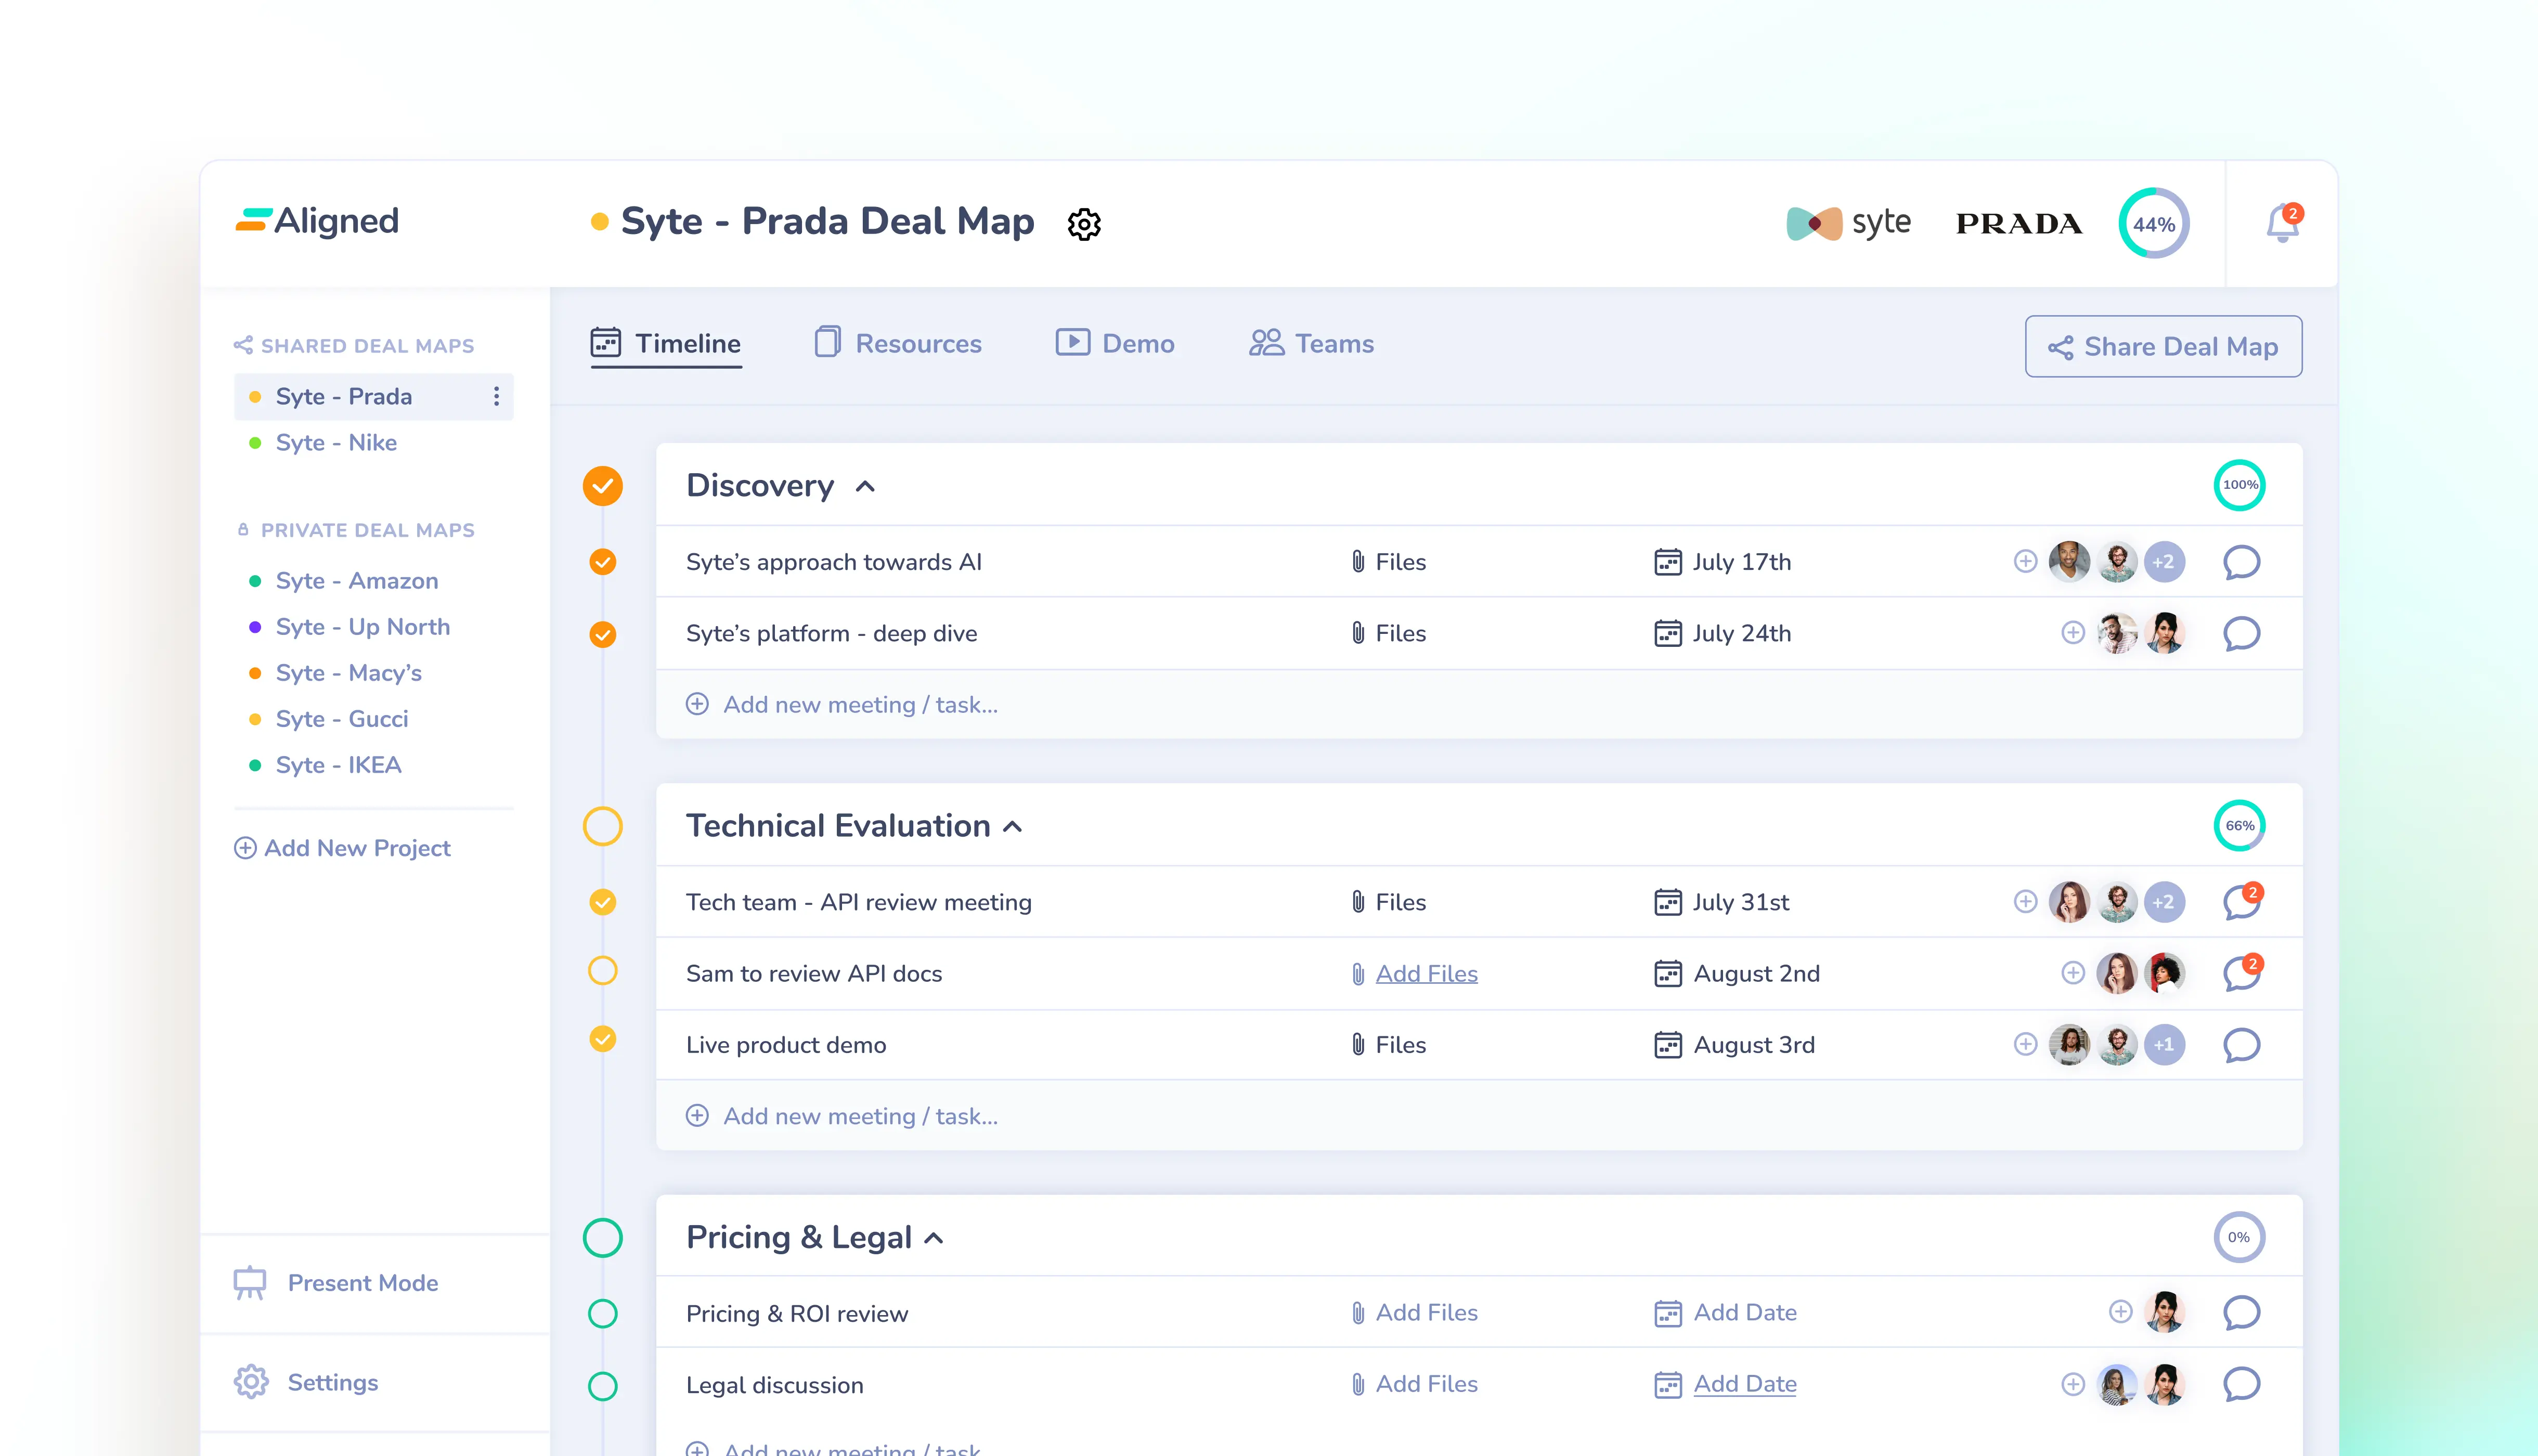Open the Teams tab
Viewport: 2538px width, 1456px height.
click(x=1311, y=344)
